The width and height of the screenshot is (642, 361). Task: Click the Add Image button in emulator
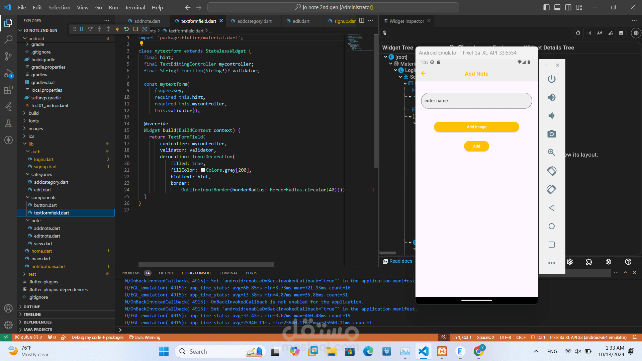tap(476, 127)
